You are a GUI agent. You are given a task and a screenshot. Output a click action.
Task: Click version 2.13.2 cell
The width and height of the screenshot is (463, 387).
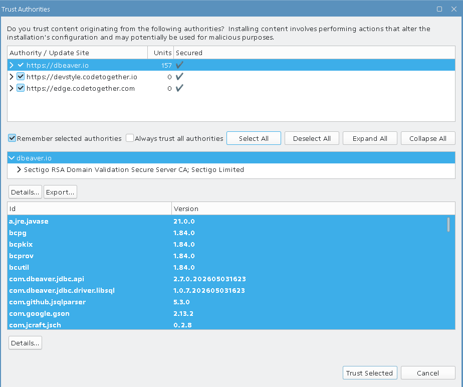[x=183, y=313]
